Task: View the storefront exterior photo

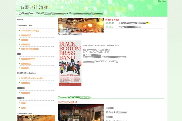Action: tap(81, 113)
